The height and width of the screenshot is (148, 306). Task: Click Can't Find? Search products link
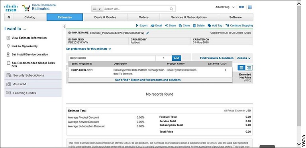click(148, 80)
